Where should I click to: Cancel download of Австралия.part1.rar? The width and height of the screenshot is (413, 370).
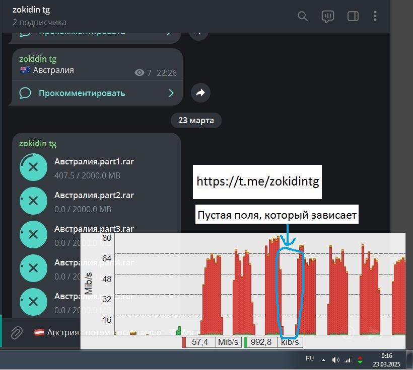tap(33, 167)
